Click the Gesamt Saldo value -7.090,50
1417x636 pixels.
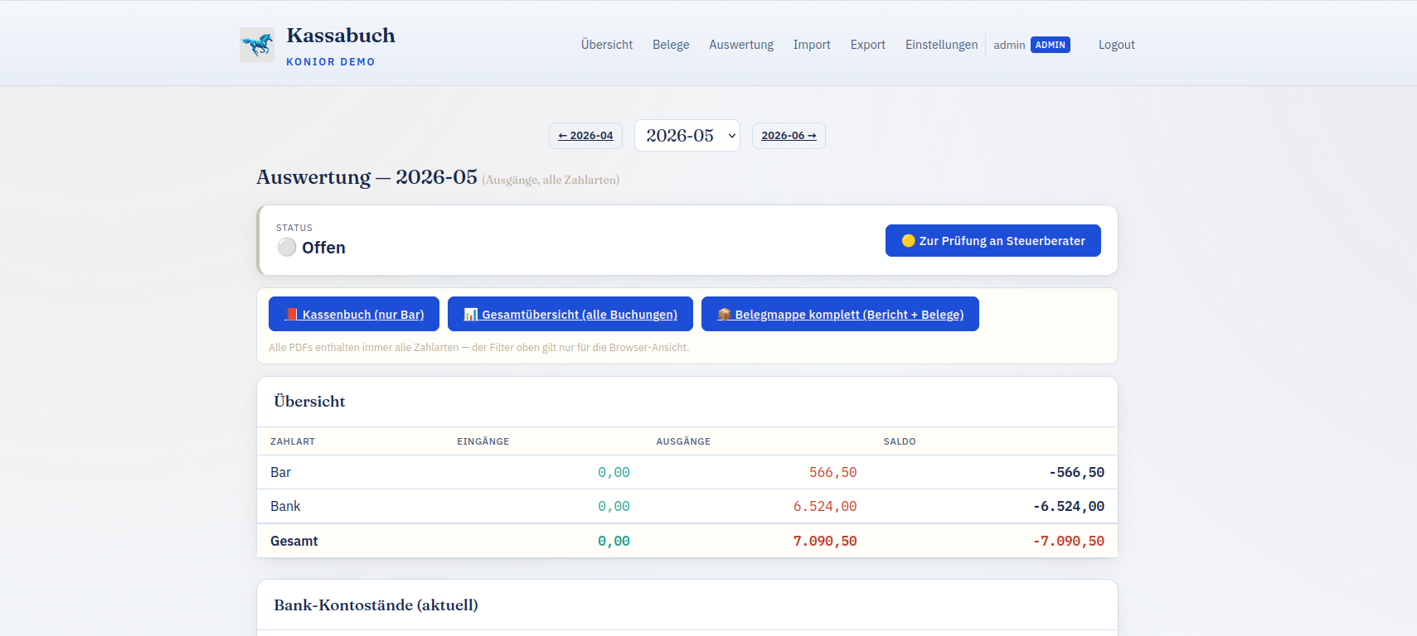point(1069,541)
